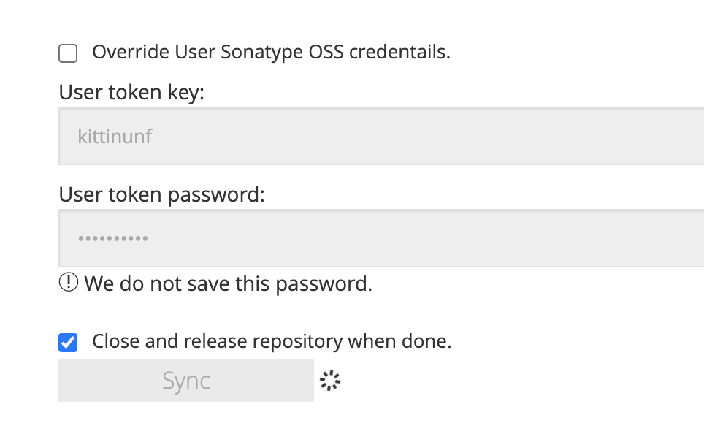Click the word 'Sonatype' in the override label
The width and height of the screenshot is (704, 434).
tap(261, 53)
